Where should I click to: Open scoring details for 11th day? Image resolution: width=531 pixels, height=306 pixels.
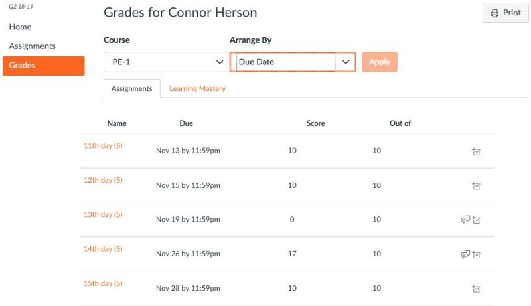tap(476, 151)
